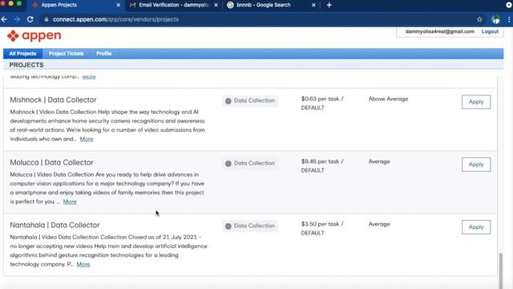Click the browser forward arrow

coord(17,19)
